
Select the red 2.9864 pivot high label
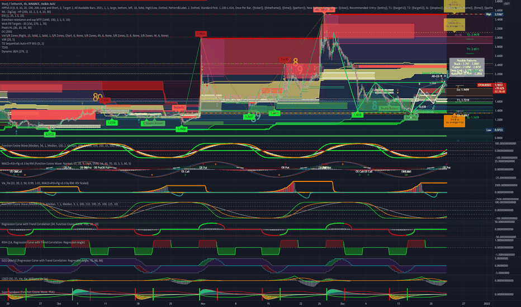201,34
